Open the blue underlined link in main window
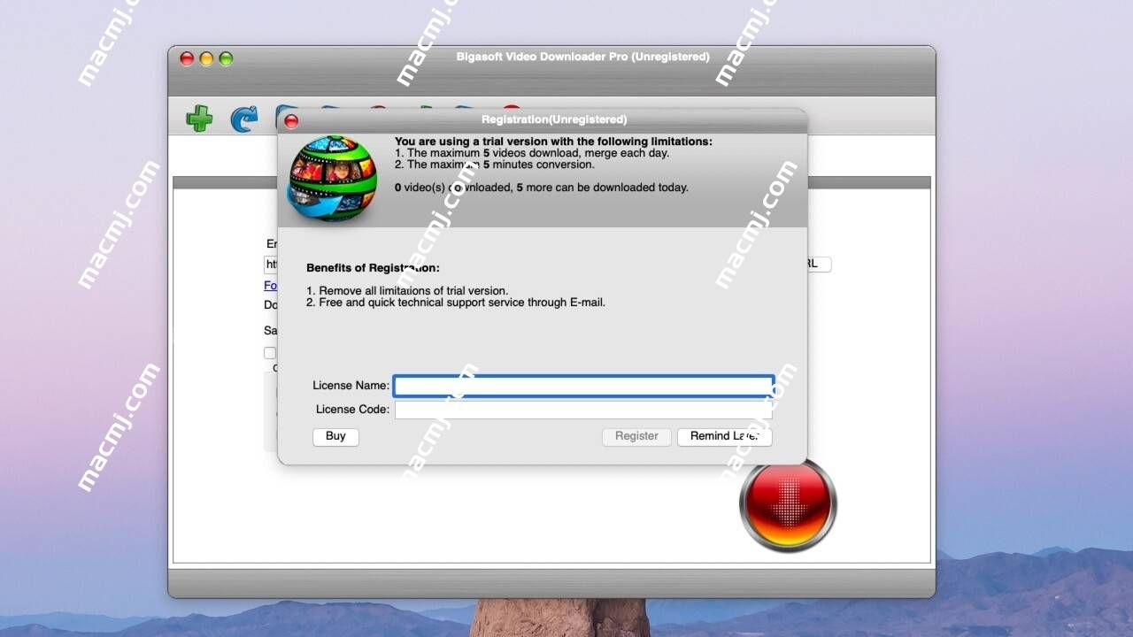1133x637 pixels. (271, 286)
